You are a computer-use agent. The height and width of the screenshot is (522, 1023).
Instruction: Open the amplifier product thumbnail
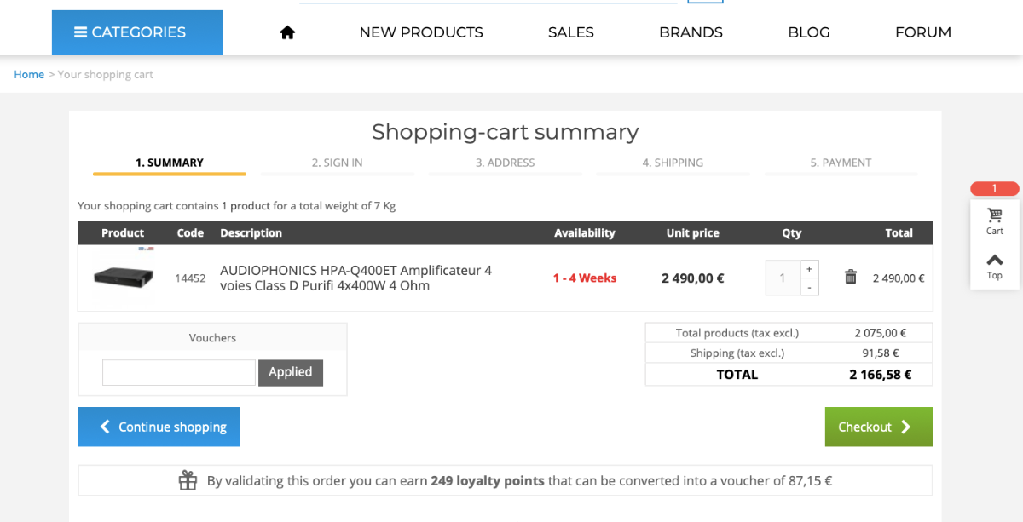tap(124, 277)
